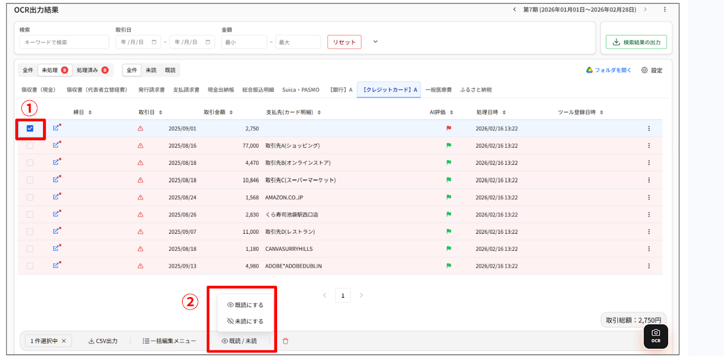Go to the next fiscal period arrow
Screen dimensions: 724x356
pyautogui.click(x=645, y=10)
